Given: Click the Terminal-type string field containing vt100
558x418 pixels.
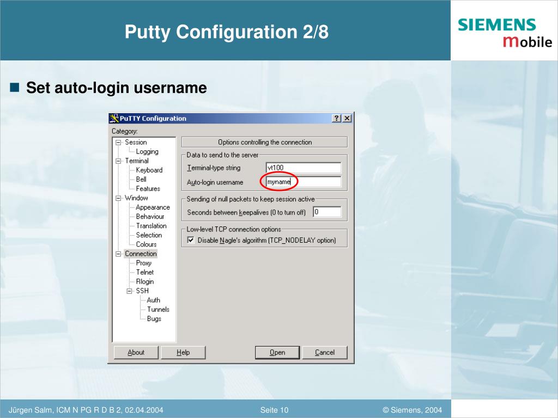Looking at the screenshot, I should (304, 168).
